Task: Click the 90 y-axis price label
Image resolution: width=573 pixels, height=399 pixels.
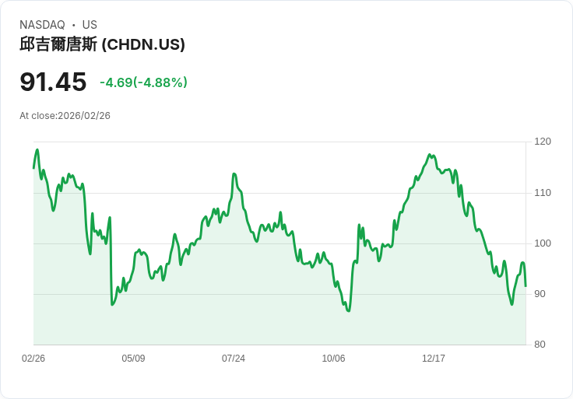Action: pos(540,294)
